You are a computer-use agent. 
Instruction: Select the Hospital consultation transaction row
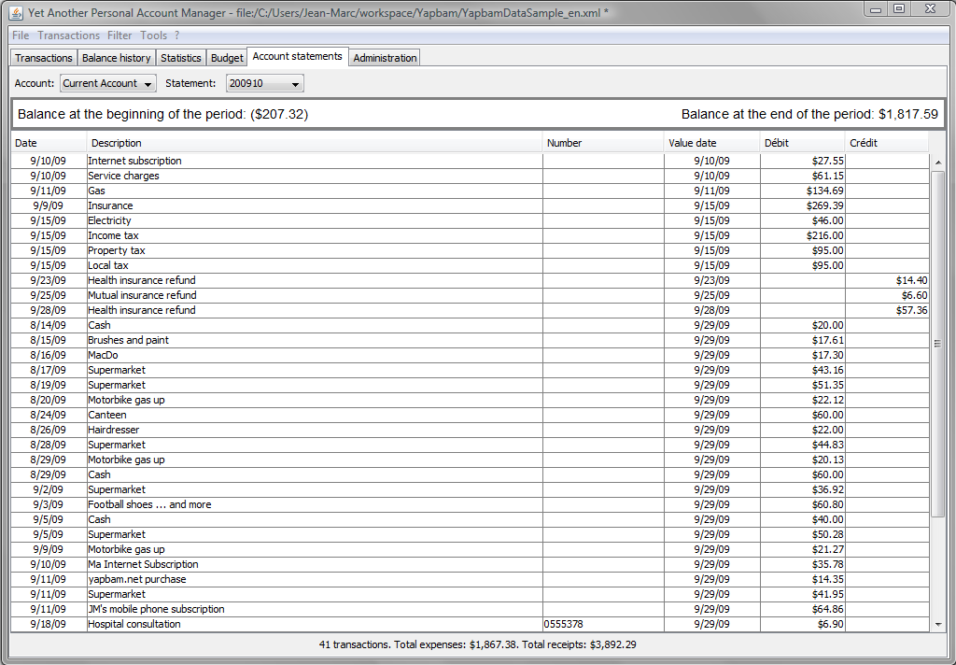click(470, 624)
